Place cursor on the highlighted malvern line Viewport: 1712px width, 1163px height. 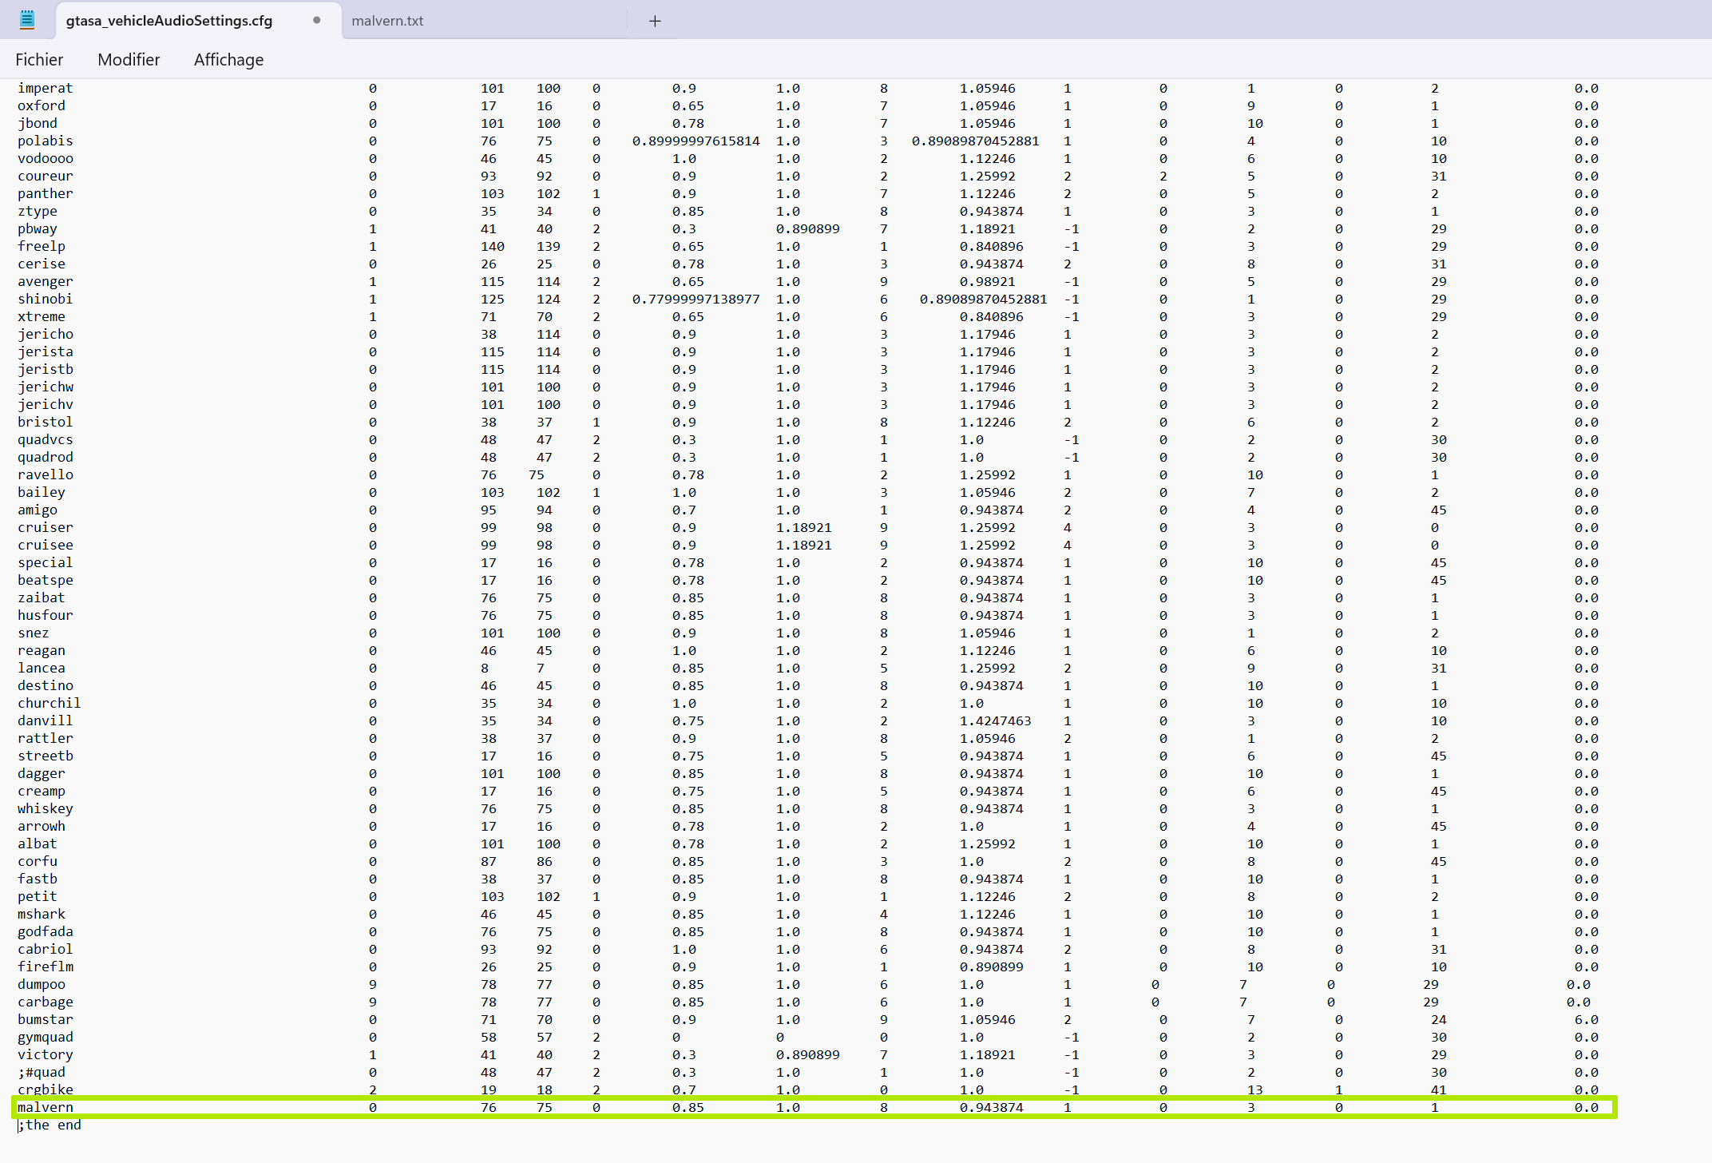pyautogui.click(x=46, y=1107)
